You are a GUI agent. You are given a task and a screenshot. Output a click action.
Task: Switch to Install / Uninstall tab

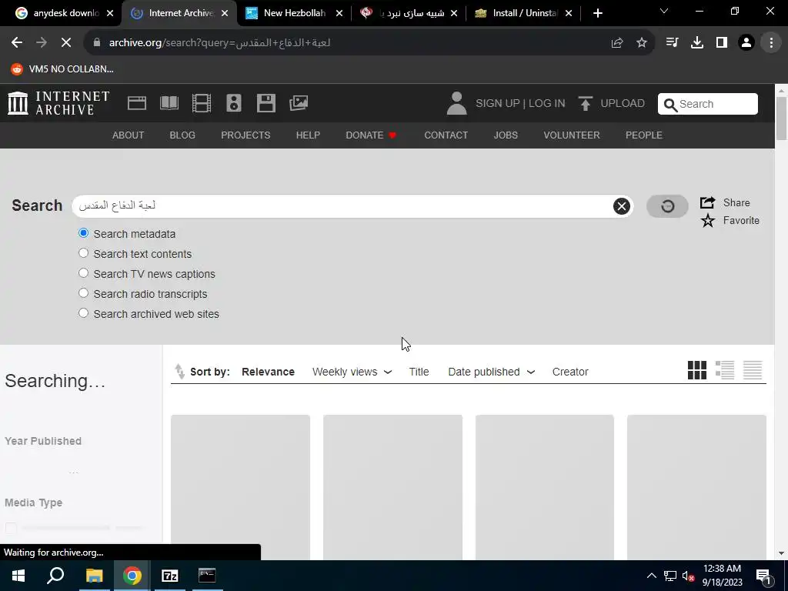523,13
